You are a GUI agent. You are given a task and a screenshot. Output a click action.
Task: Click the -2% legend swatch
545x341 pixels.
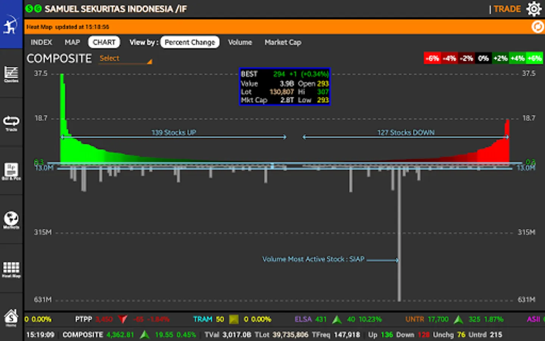coord(466,58)
